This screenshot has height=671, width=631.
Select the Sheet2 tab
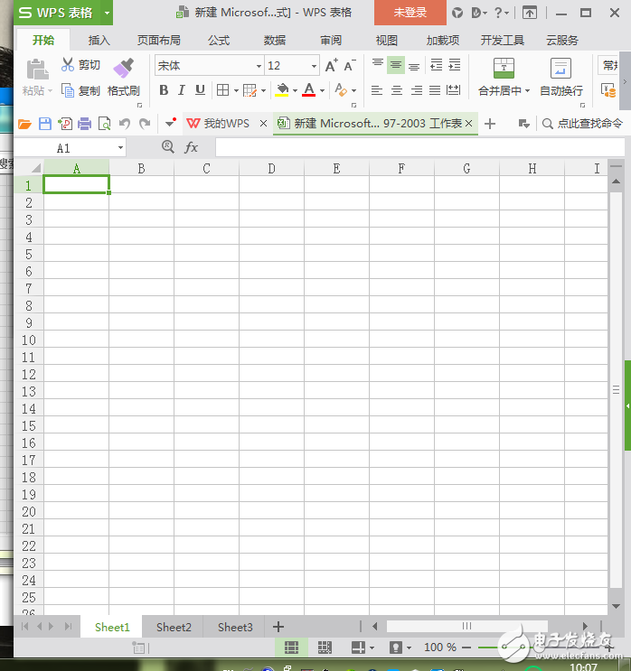point(174,628)
